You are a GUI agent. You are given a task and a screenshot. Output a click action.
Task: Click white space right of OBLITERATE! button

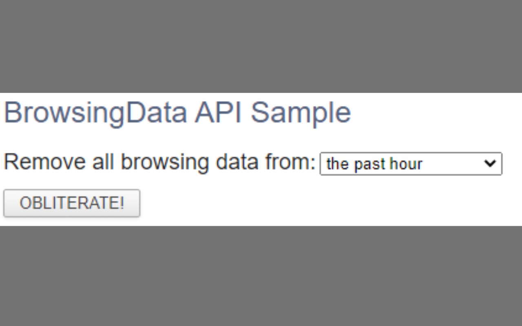330,203
